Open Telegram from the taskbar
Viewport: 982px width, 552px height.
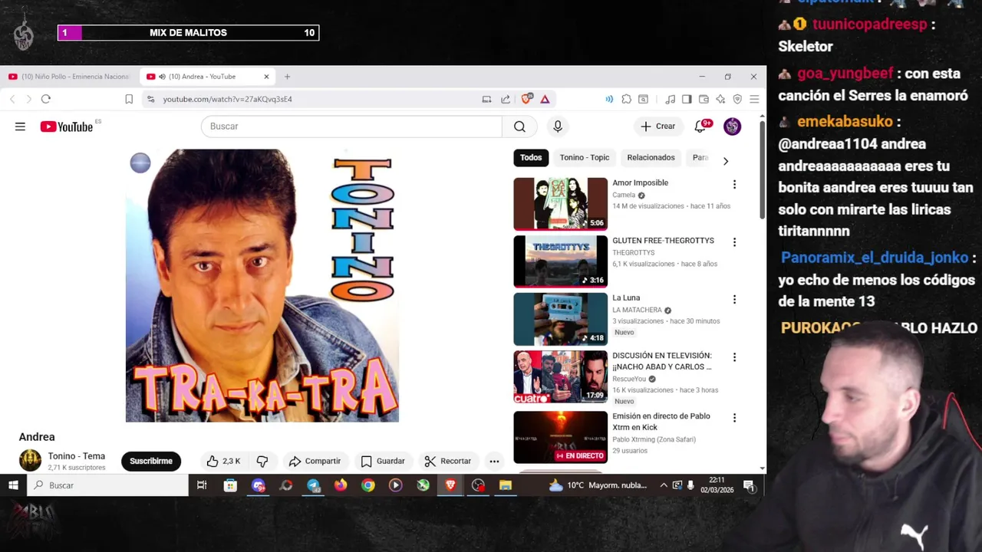tap(313, 485)
